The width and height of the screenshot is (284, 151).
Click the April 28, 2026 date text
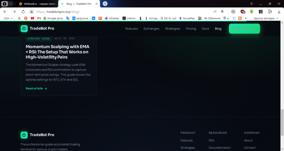pos(64,38)
